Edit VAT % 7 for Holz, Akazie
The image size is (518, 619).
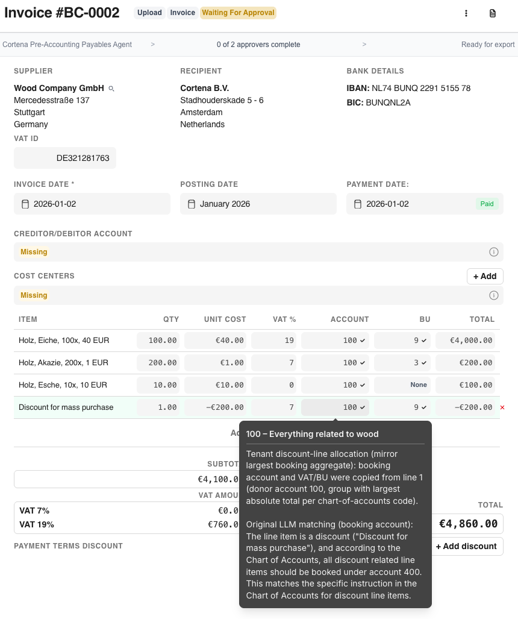[274, 363]
